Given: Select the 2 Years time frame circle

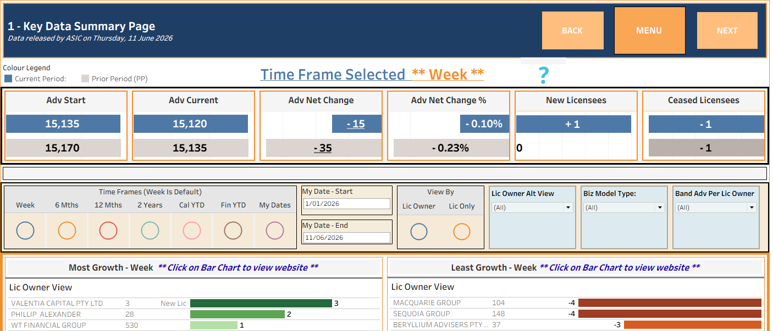Looking at the screenshot, I should 150,231.
